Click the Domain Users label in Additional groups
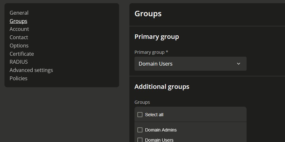Image resolution: width=285 pixels, height=142 pixels. pos(159,140)
